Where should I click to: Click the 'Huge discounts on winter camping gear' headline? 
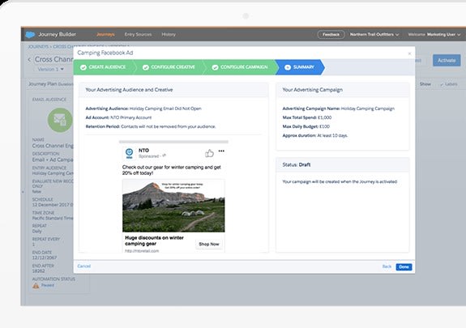point(154,241)
